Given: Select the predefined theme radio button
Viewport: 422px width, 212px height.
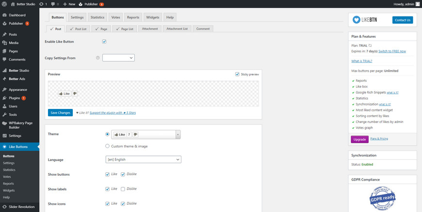Looking at the screenshot, I should [107, 134].
